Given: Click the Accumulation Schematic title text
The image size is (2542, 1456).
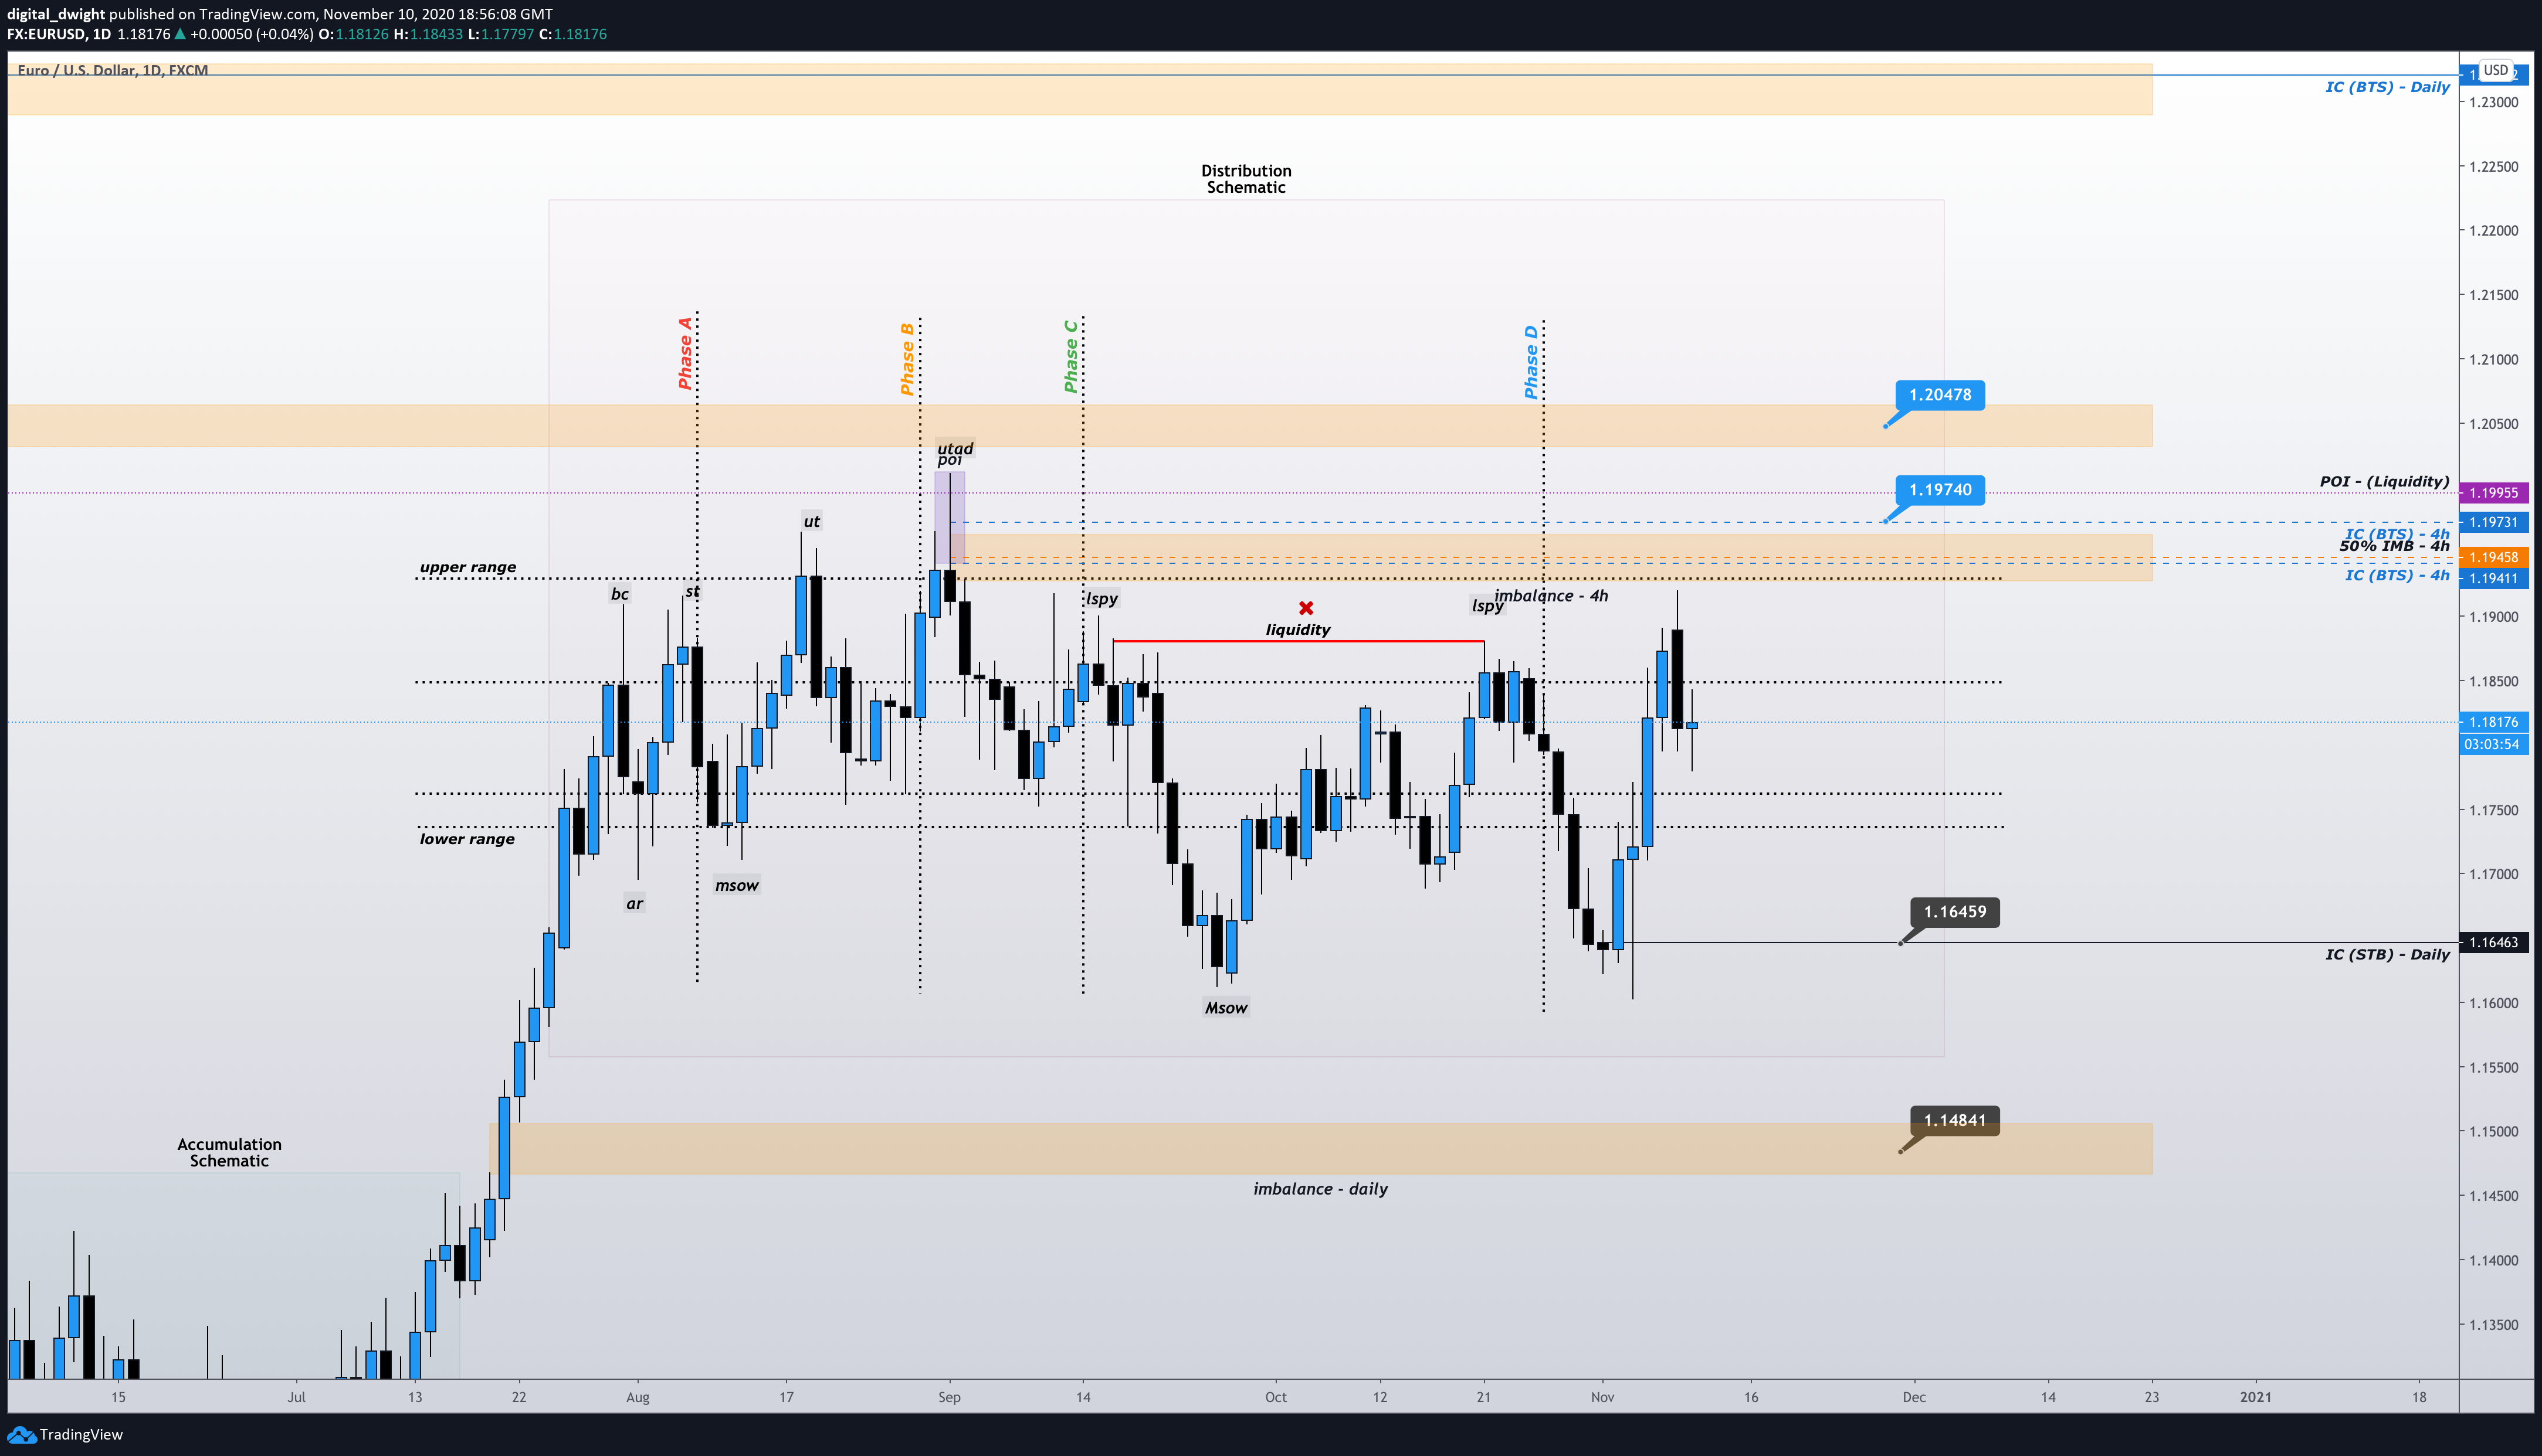Looking at the screenshot, I should click(229, 1153).
